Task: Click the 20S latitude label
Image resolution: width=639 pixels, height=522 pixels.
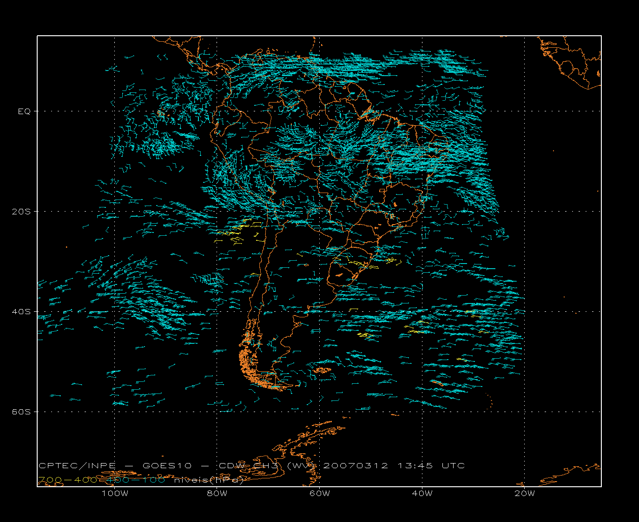Action: tap(21, 211)
